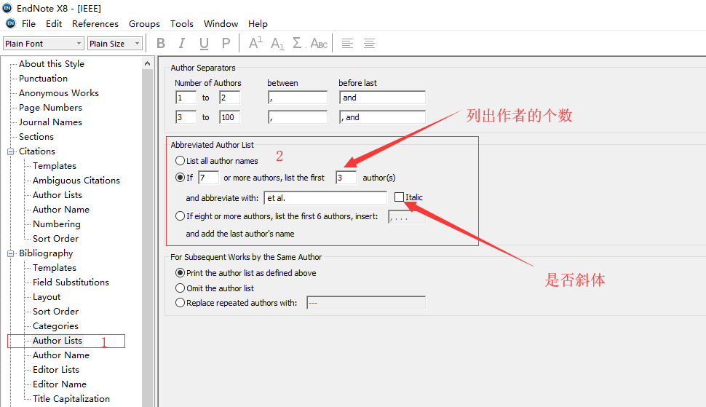
Task: Insert Symbol font sigma icon
Action: pyautogui.click(x=298, y=43)
